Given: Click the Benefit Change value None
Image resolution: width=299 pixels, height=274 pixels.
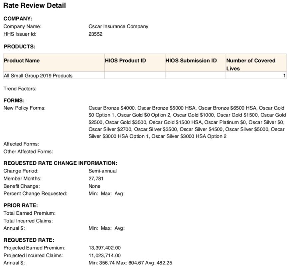Looking at the screenshot, I should pyautogui.click(x=94, y=186).
